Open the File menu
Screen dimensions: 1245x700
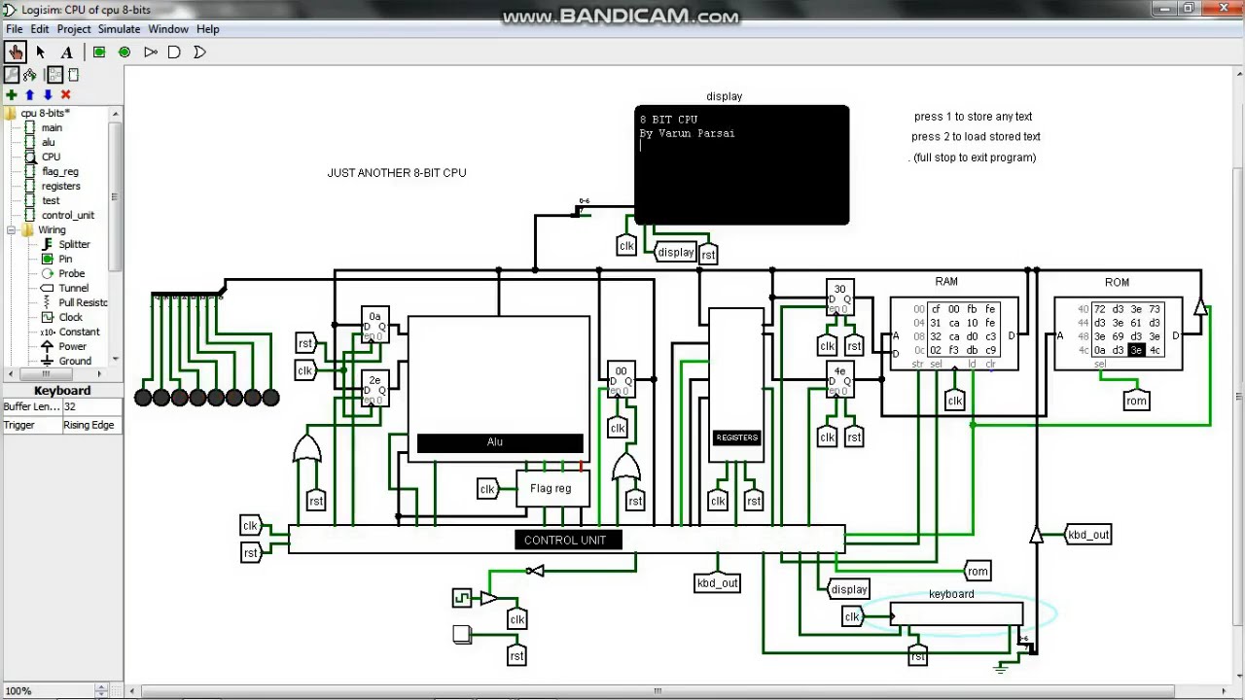tap(15, 29)
